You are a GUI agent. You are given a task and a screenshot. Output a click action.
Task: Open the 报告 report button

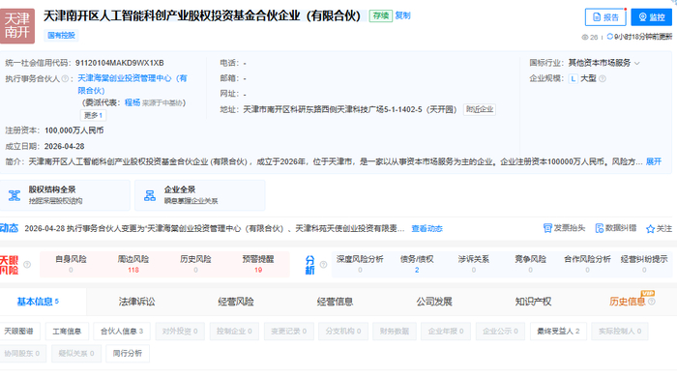605,17
